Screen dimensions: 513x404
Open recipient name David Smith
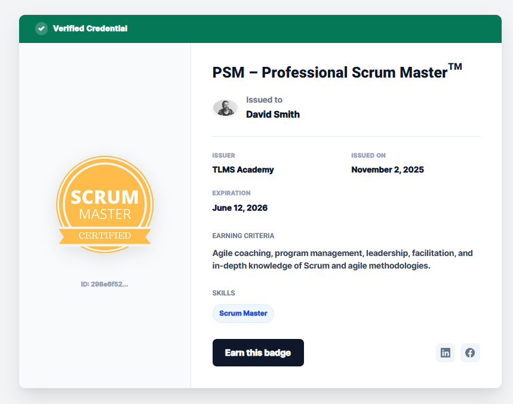pyautogui.click(x=273, y=115)
